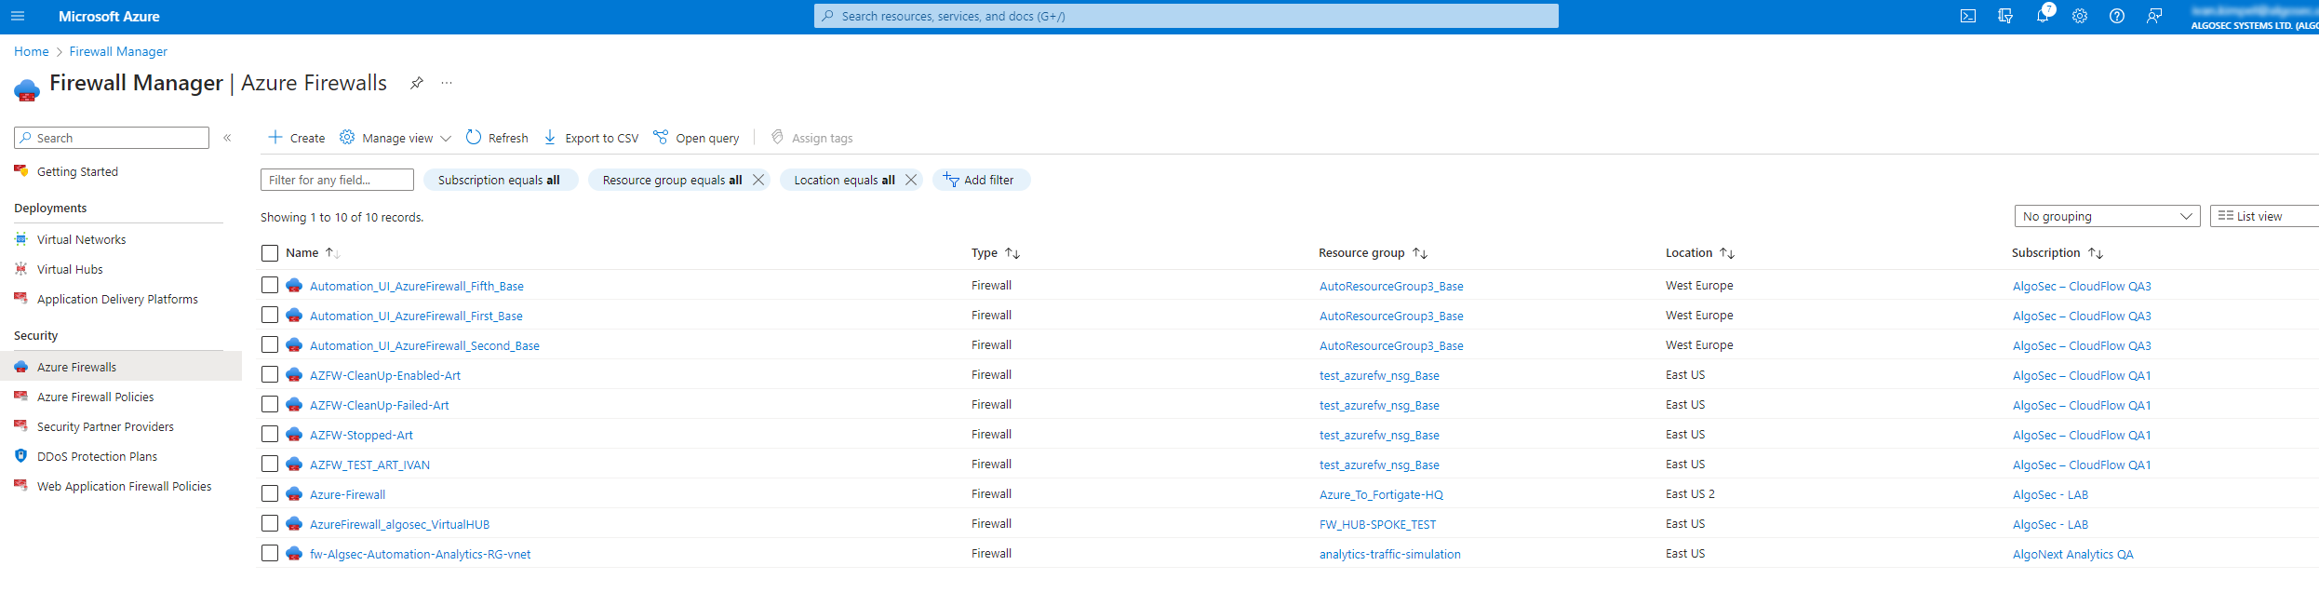Click the firewall icon next to AZFW-Stopped-Art

click(x=294, y=435)
